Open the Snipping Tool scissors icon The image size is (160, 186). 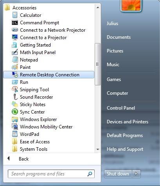point(15,89)
